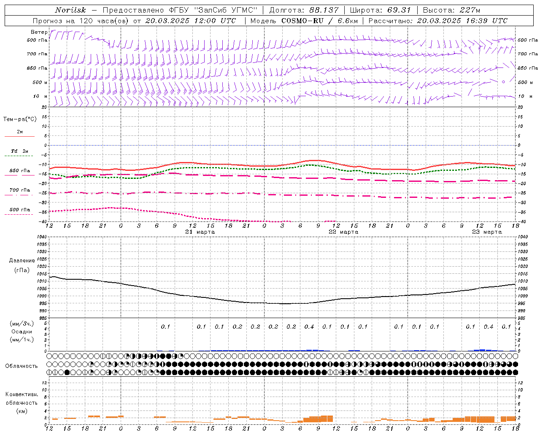The height and width of the screenshot is (432, 540).
Task: Select the 'Предоставлено ФГБУ "ЗапСиб УГМС"' text
Action: point(180,10)
